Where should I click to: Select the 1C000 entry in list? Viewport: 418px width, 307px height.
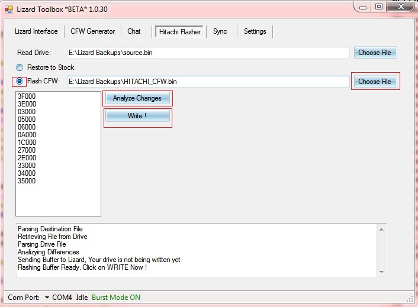click(27, 143)
